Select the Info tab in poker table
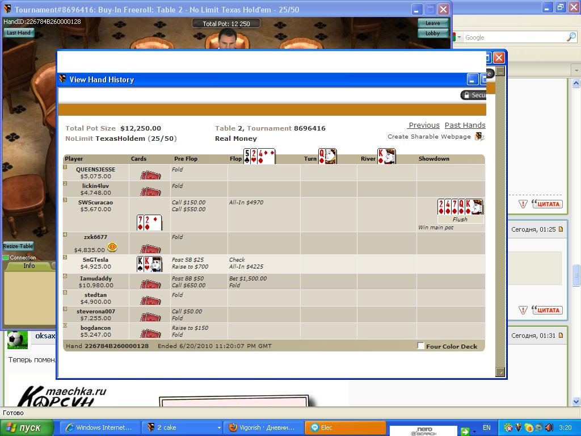Screen dimensions: 581x436 (28, 266)
